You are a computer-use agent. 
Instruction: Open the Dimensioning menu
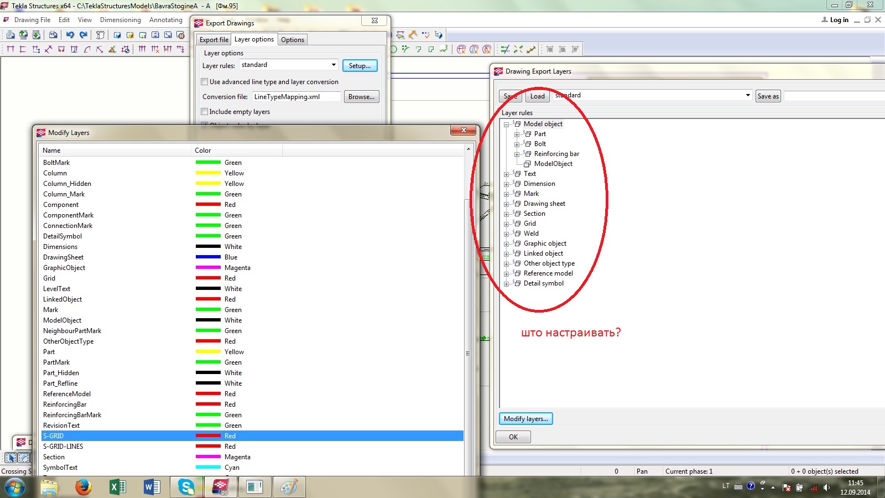(120, 20)
